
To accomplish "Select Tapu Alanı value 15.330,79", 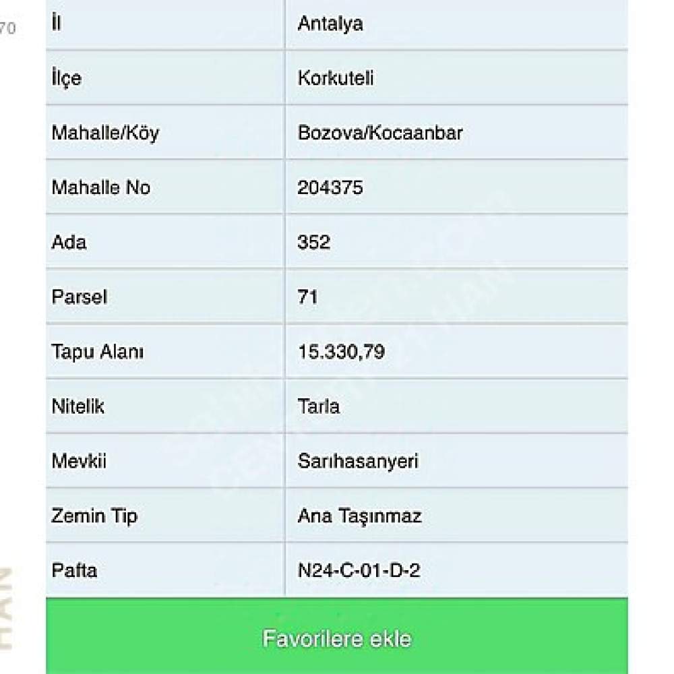I will click(341, 352).
